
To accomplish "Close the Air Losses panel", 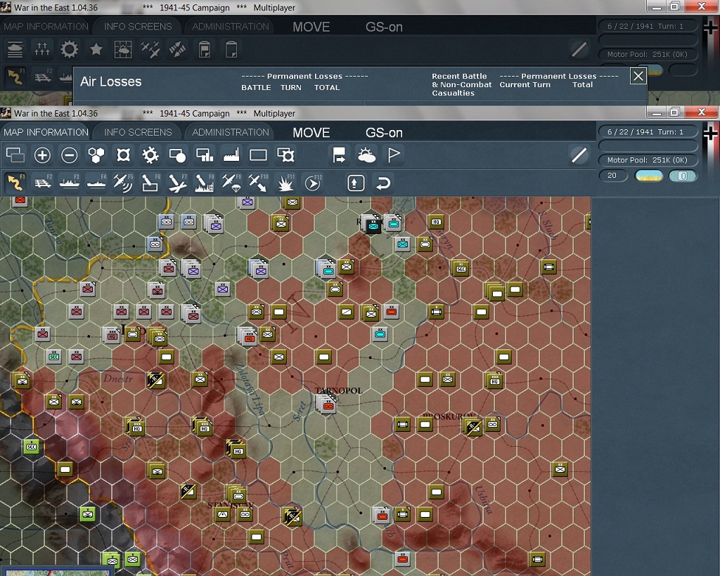I will click(638, 76).
